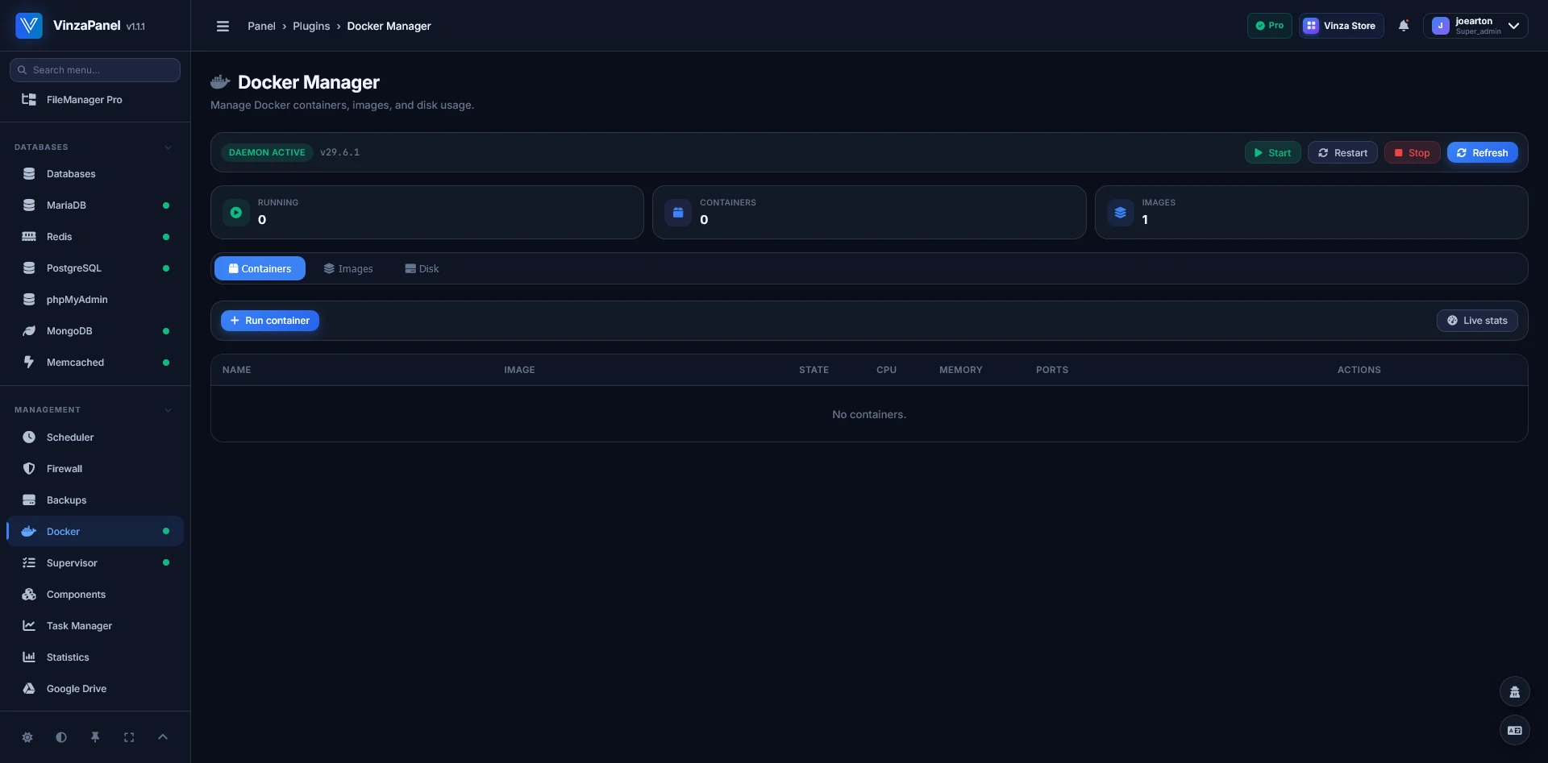Switch to the Containers tab
This screenshot has width=1548, height=763.
coord(260,268)
